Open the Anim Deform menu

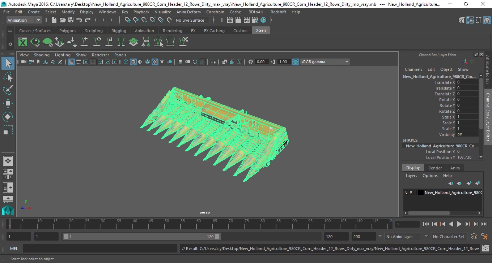pyautogui.click(x=188, y=12)
